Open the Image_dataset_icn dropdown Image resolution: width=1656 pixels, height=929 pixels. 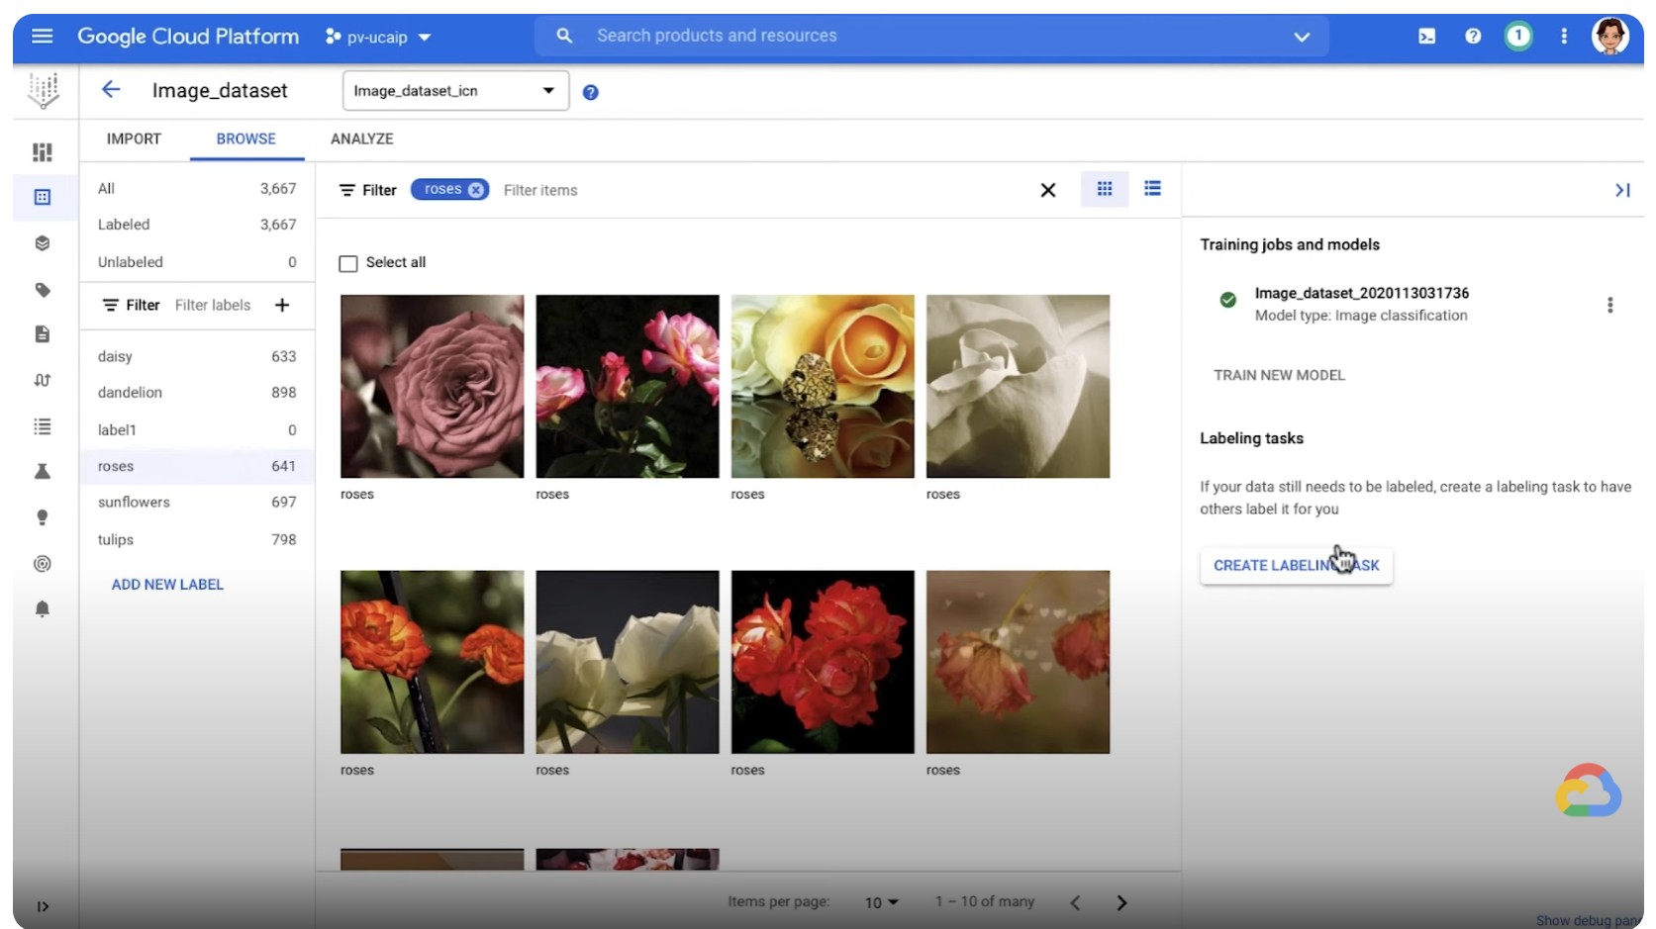455,91
